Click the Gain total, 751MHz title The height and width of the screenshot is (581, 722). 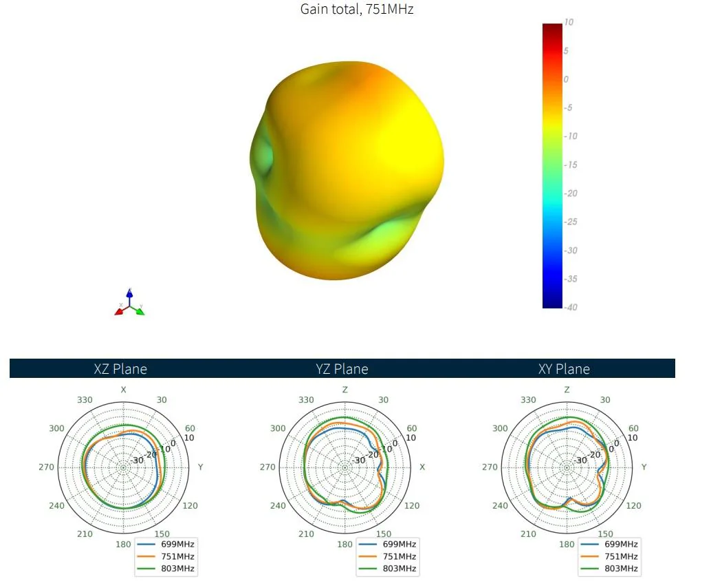tap(357, 9)
